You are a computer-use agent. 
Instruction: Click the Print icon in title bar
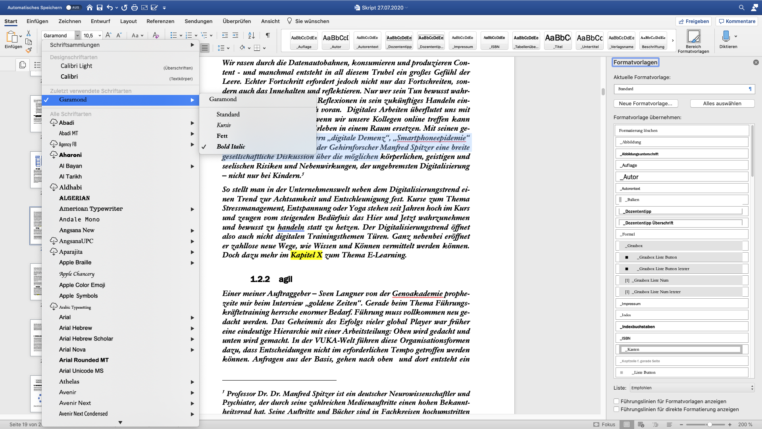pos(134,8)
